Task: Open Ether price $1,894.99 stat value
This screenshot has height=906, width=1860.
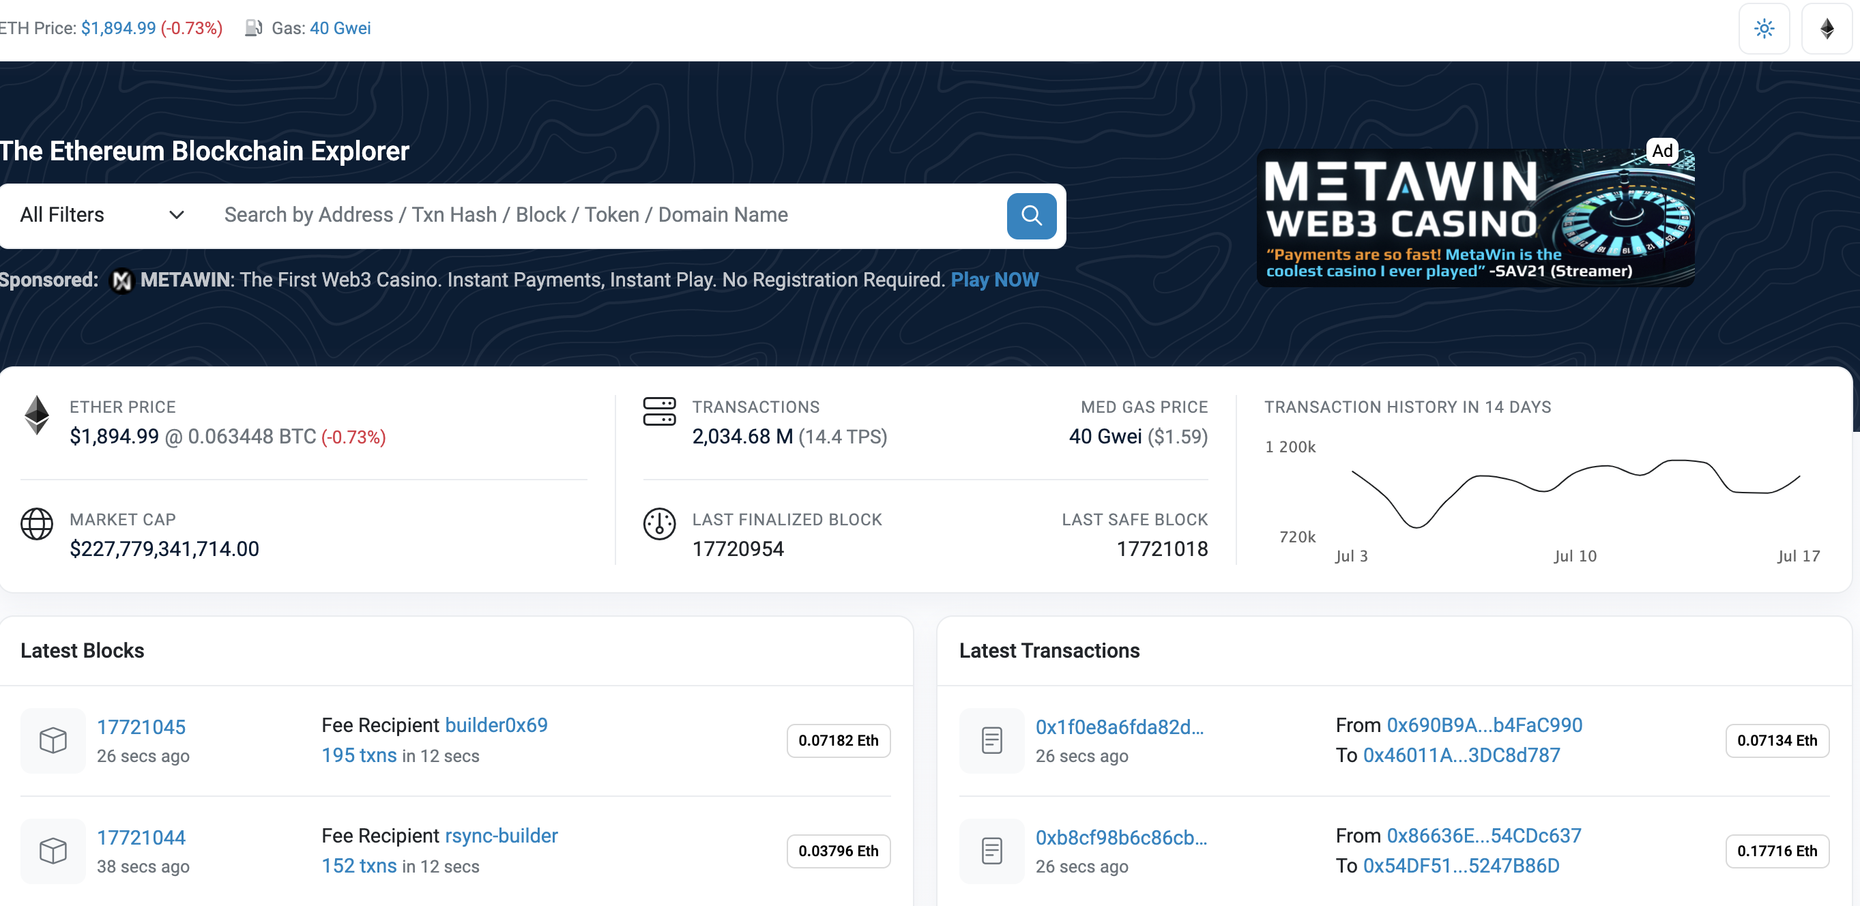Action: click(114, 437)
